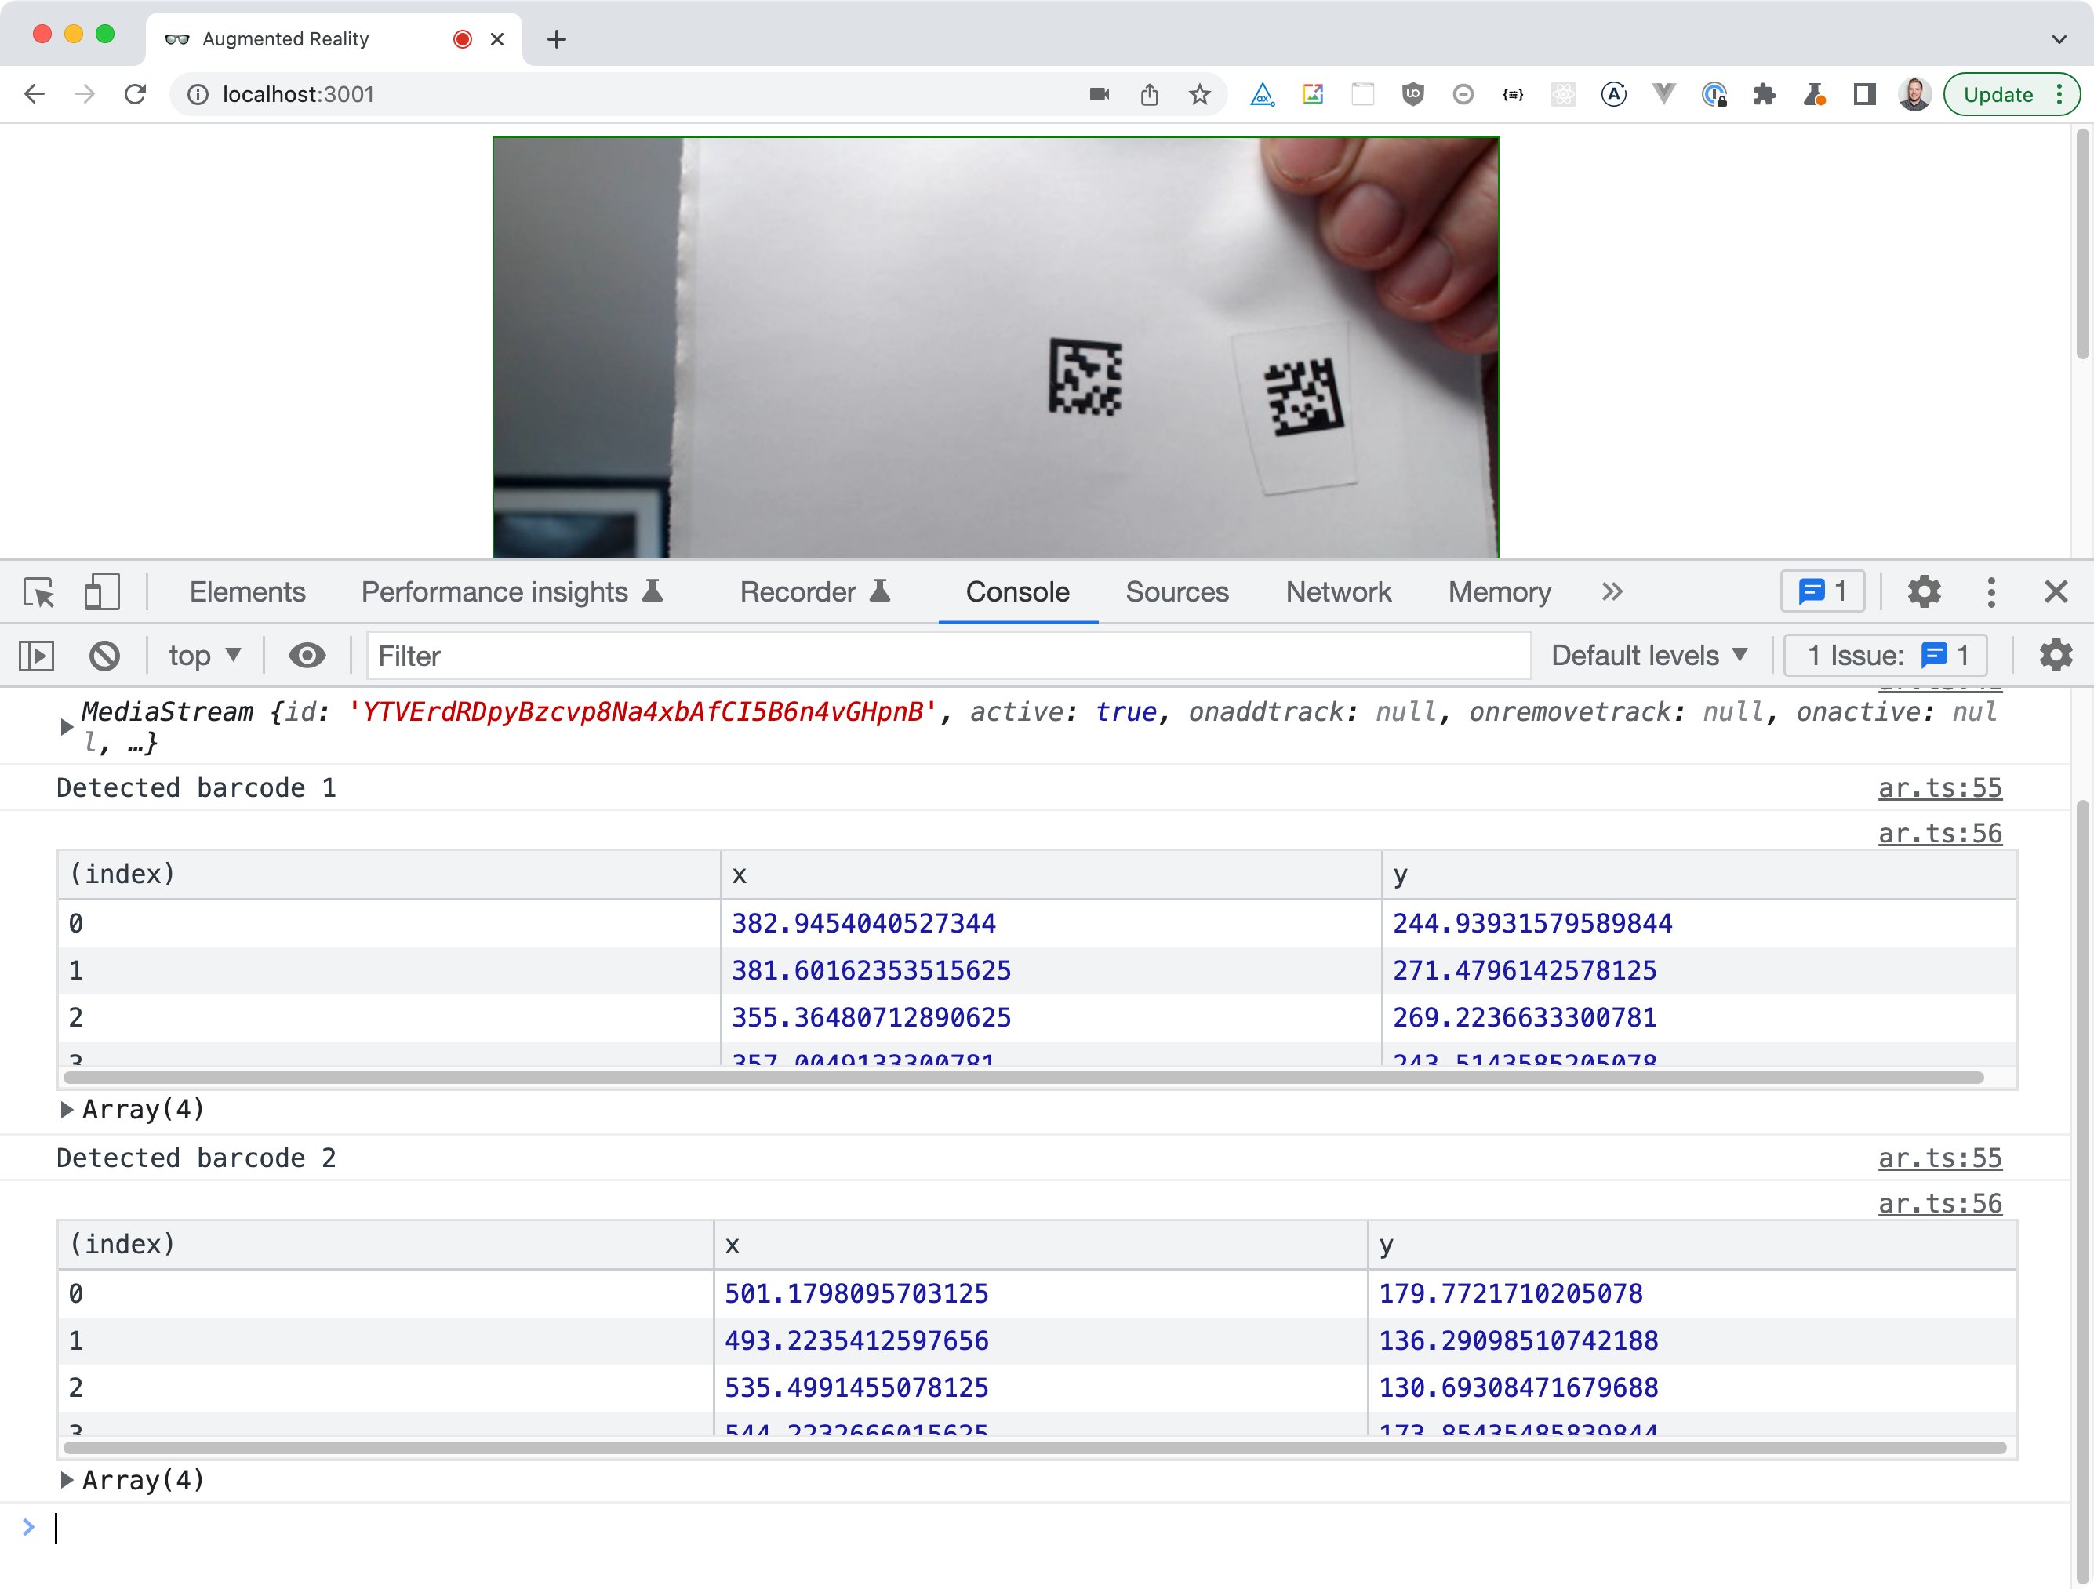This screenshot has width=2094, height=1589.
Task: Open the 1Password extension
Action: (1715, 95)
